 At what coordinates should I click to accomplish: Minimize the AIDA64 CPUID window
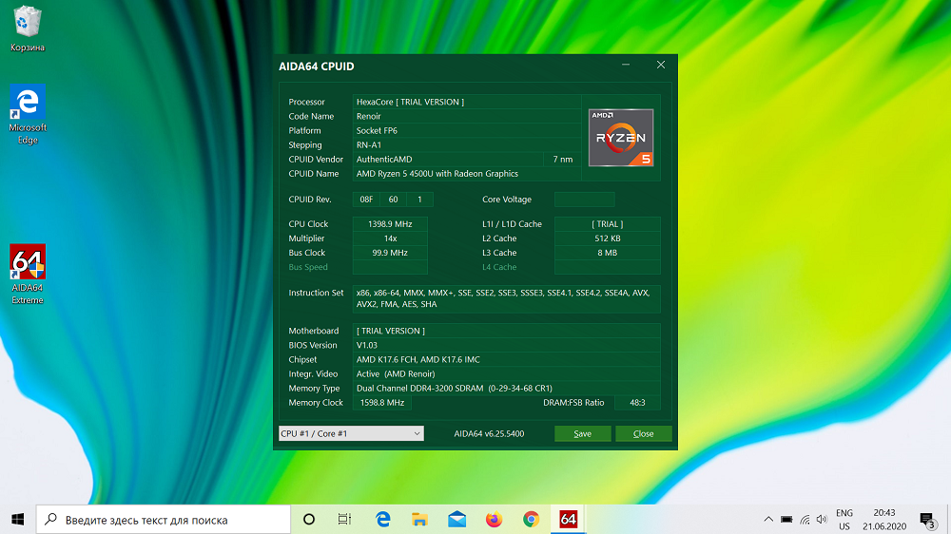[x=626, y=65]
